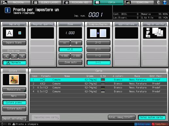Screen dimensions: 169x126
Task: Click simplex to simplex preview icon
Action: (x=98, y=33)
